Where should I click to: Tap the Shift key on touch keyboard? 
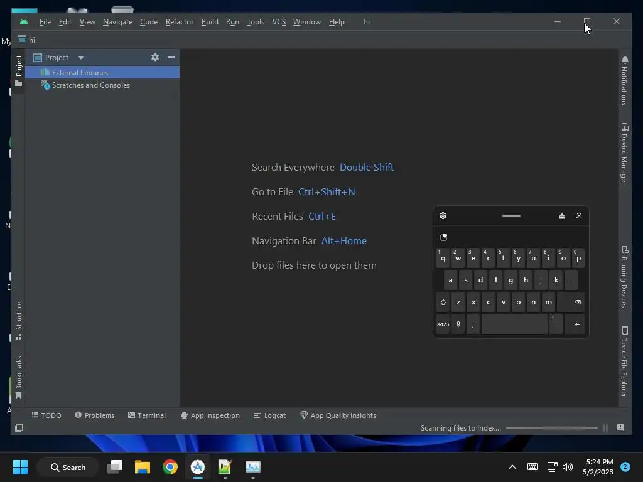(443, 303)
